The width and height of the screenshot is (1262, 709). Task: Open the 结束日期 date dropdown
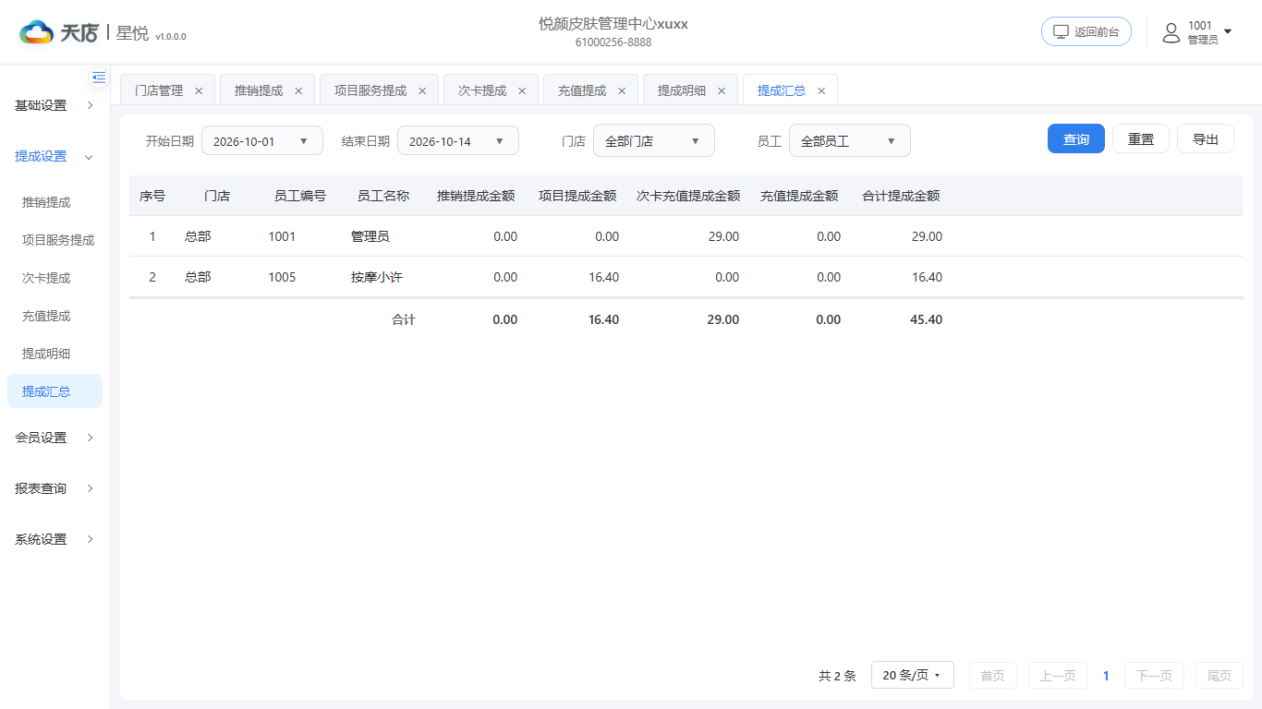(458, 140)
